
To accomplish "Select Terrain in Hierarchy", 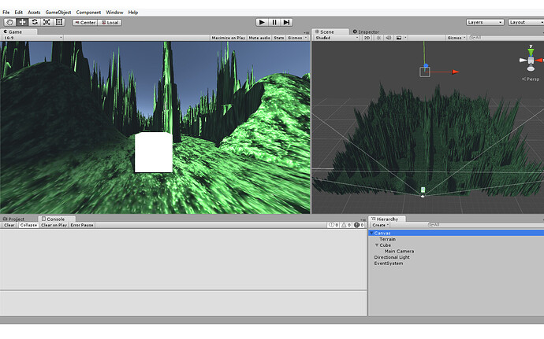I will pyautogui.click(x=387, y=239).
